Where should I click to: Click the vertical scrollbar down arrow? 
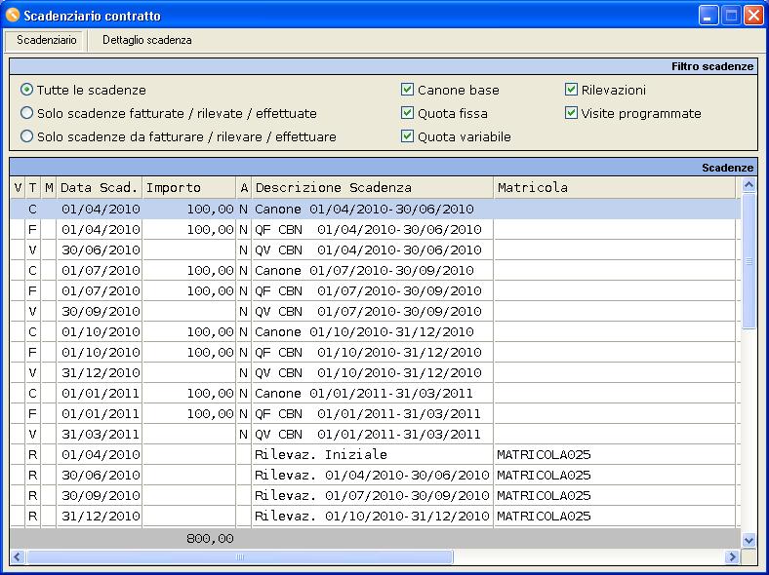tap(749, 539)
